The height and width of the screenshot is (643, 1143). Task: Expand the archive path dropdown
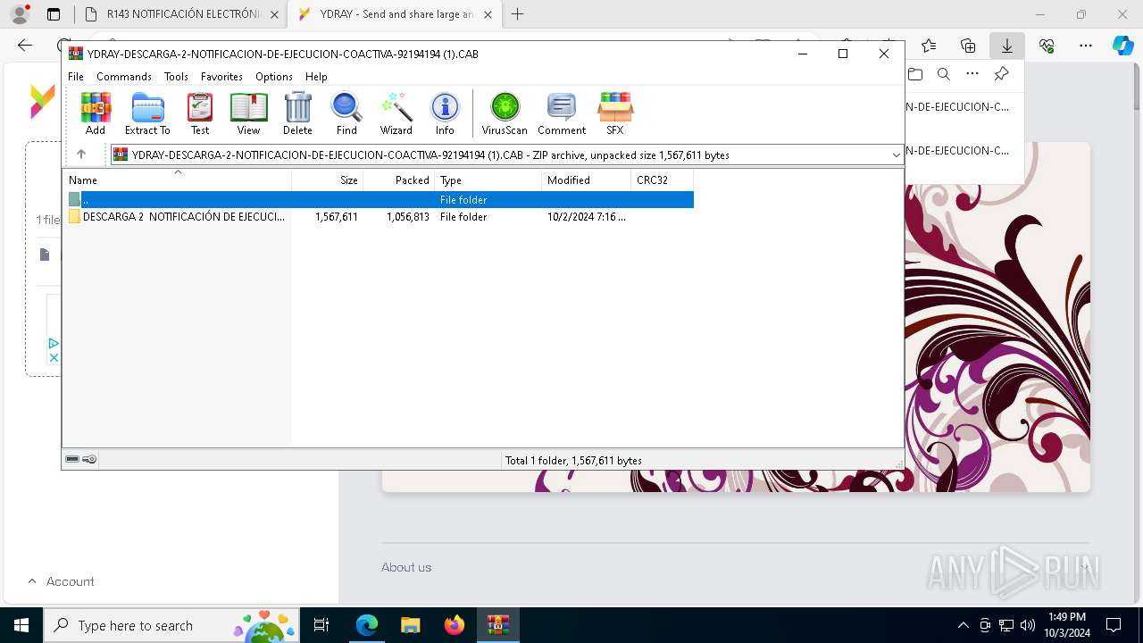coord(897,155)
